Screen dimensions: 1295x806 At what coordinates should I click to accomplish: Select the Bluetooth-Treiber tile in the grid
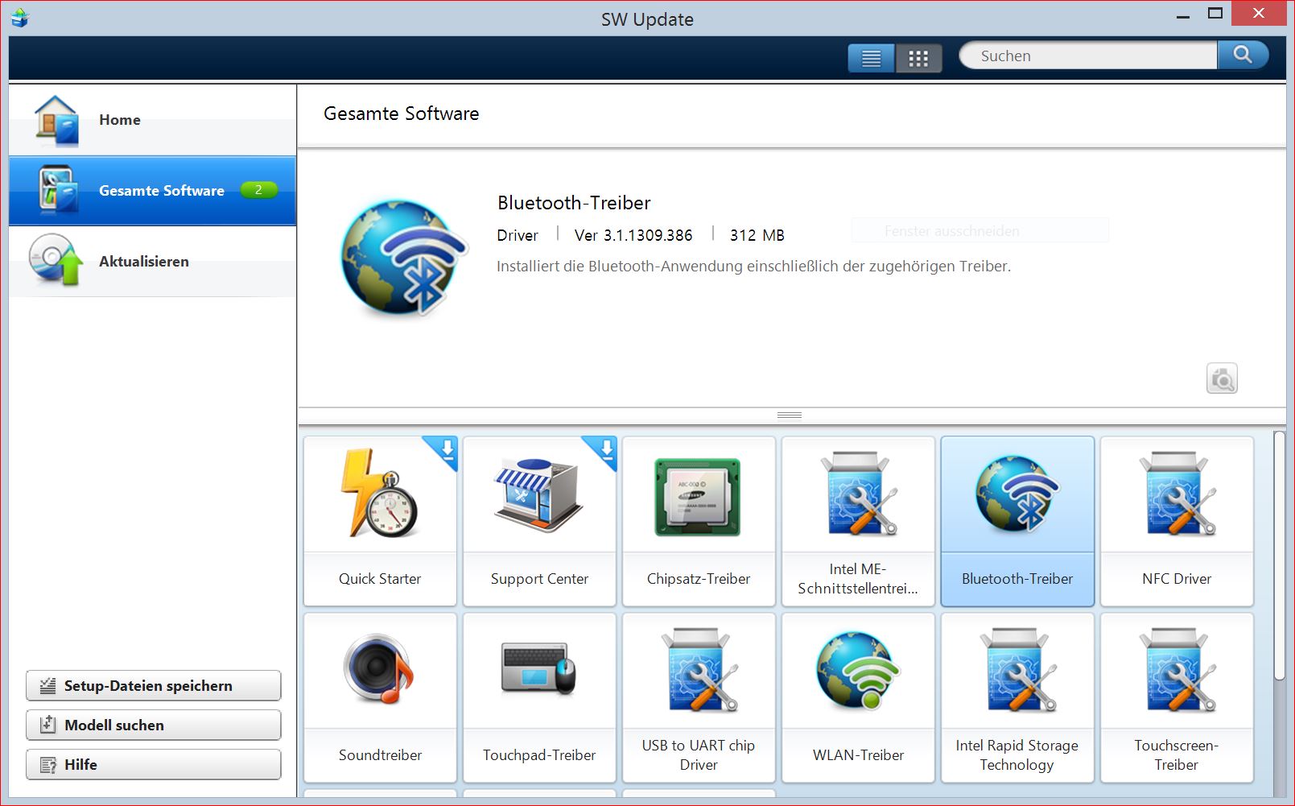coord(1017,521)
